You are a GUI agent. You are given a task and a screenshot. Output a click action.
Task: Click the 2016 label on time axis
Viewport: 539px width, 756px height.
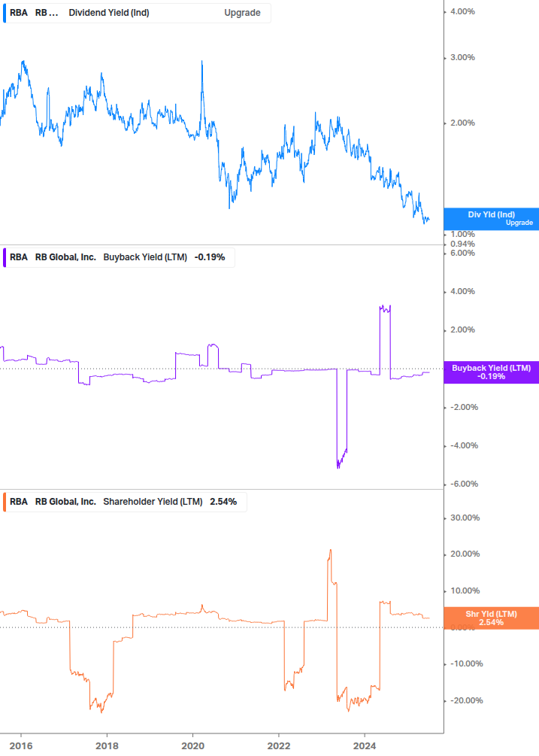pyautogui.click(x=21, y=746)
